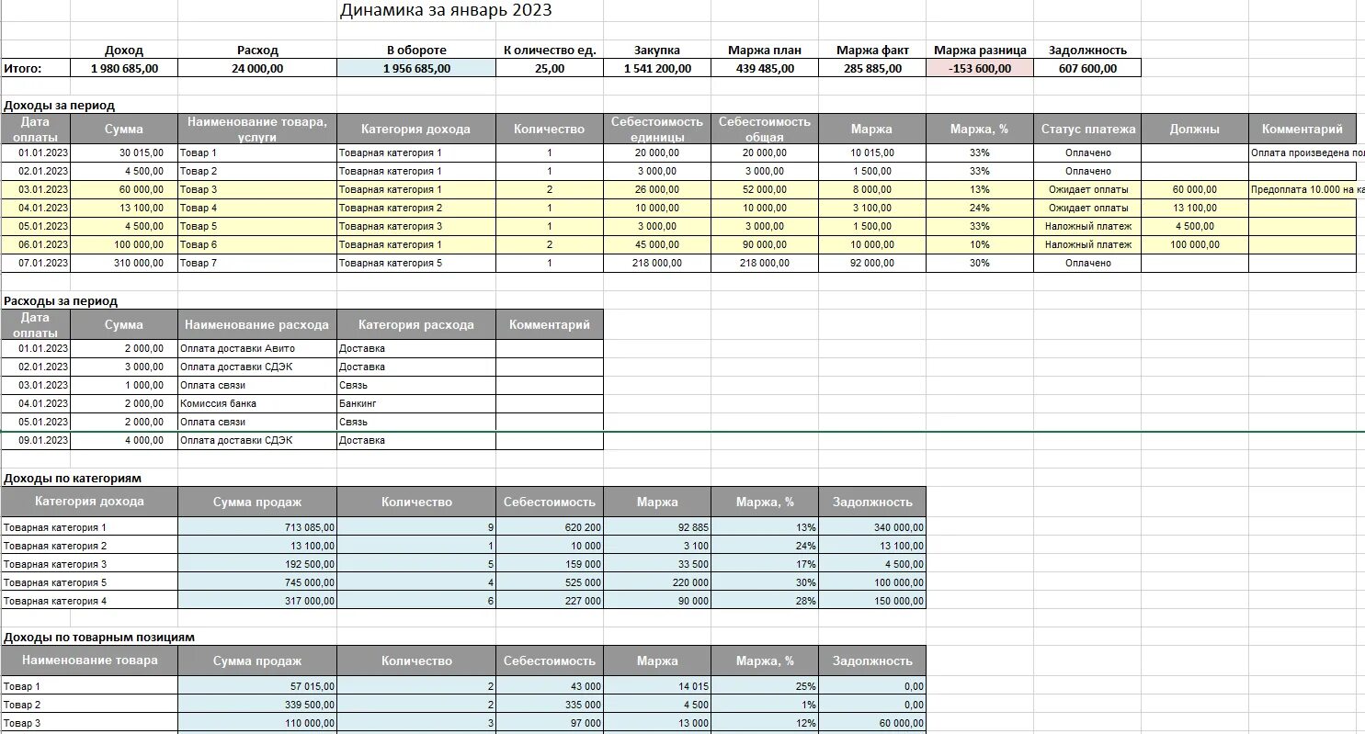Viewport: 1365px width, 734px height.
Task: Click the comment starting 'Предоплата 10.000'
Action: (1307, 189)
